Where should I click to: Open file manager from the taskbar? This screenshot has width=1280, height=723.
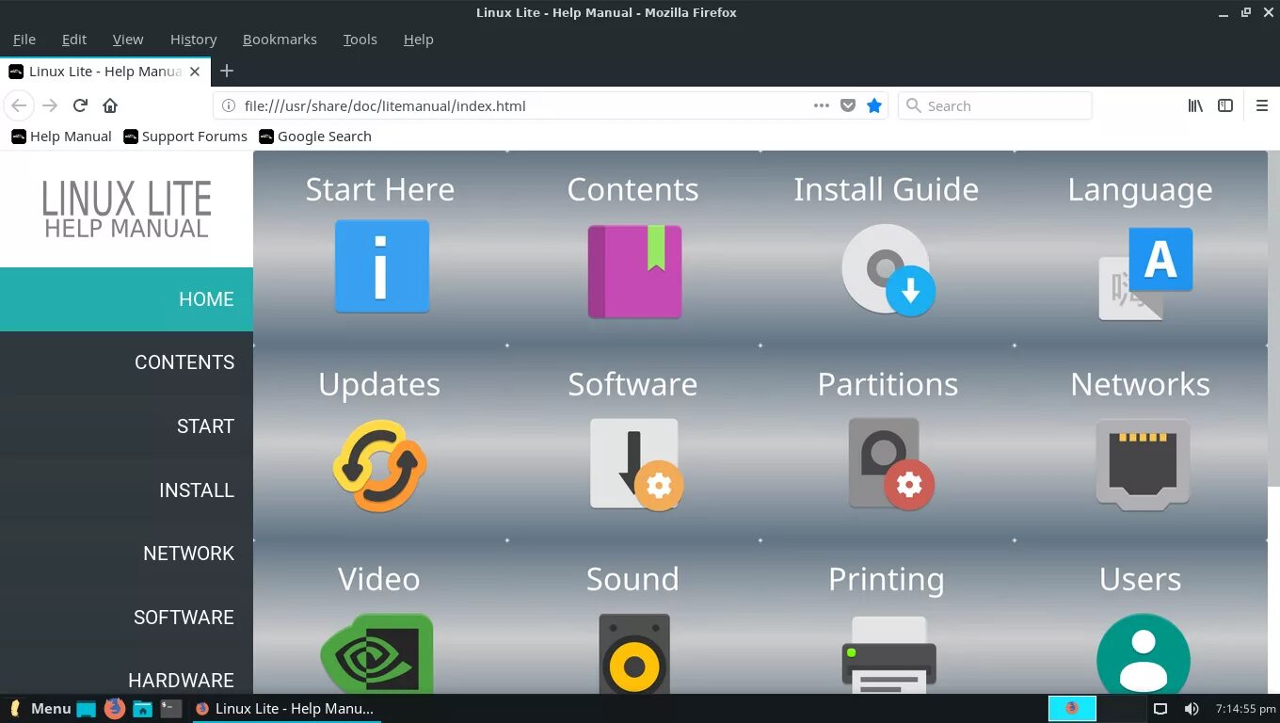click(142, 708)
